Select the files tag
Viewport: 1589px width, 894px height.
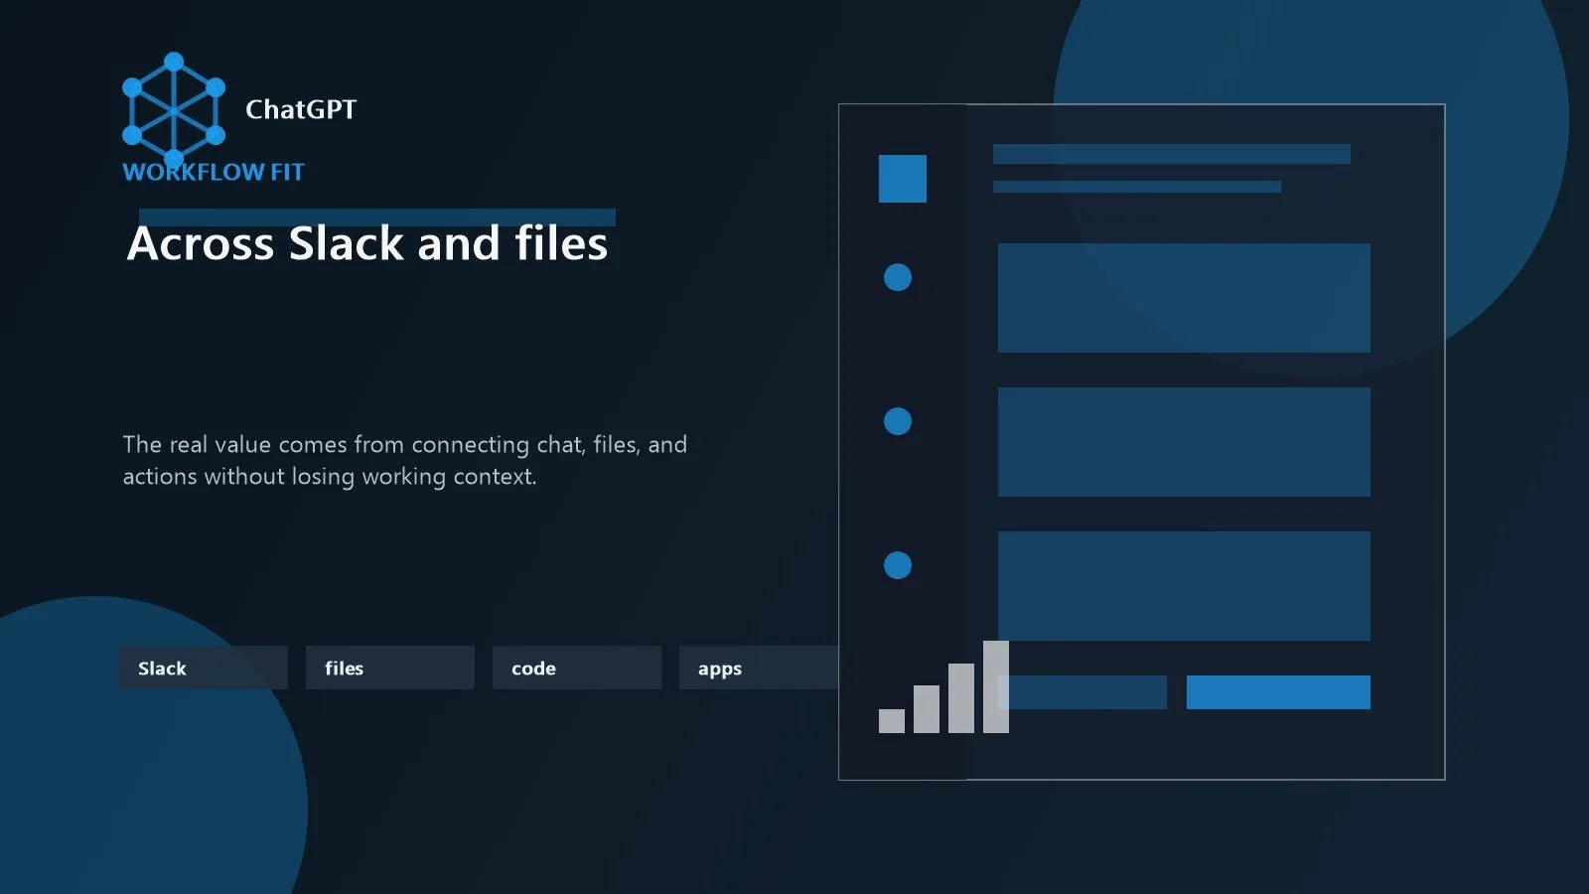coord(390,668)
